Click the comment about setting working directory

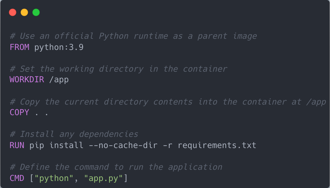pos(118,69)
